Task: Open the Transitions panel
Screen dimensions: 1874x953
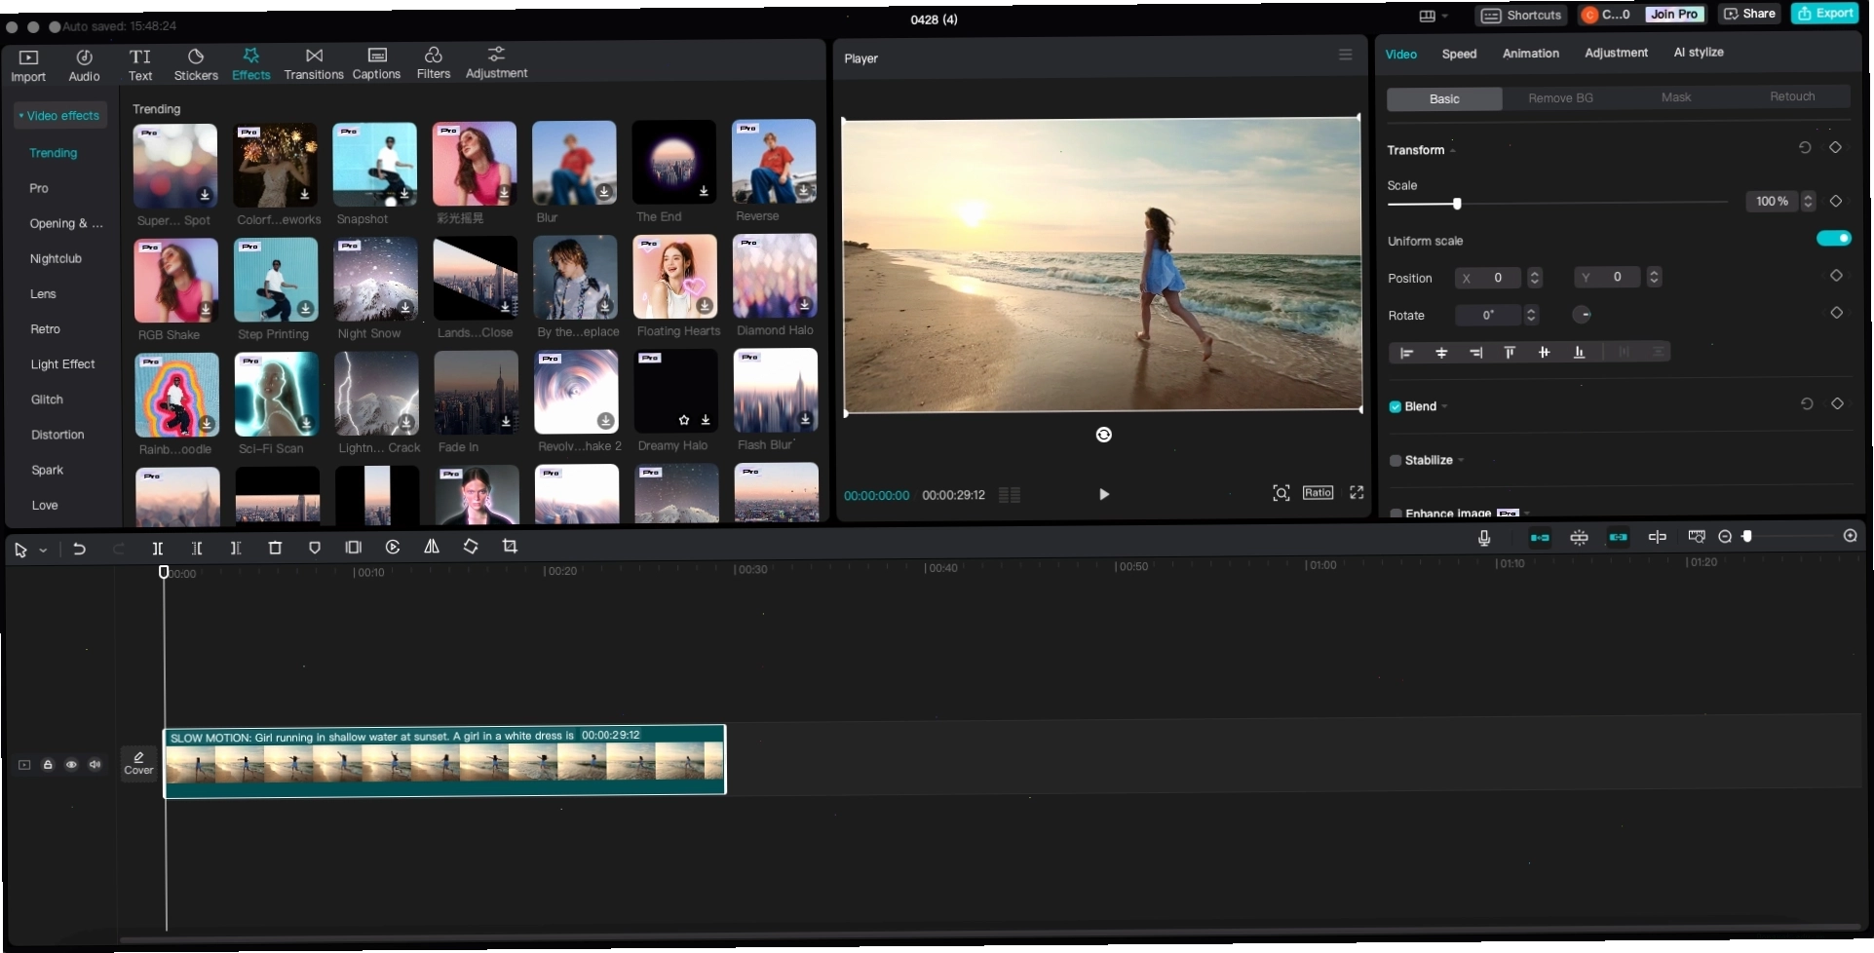Action: pos(314,65)
